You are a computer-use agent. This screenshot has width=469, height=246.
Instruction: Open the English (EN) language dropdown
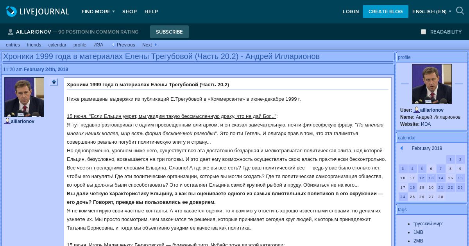coord(431,12)
